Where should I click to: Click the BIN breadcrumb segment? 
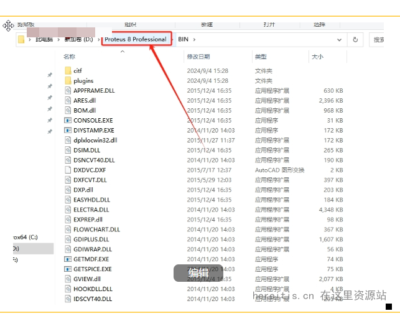click(183, 39)
